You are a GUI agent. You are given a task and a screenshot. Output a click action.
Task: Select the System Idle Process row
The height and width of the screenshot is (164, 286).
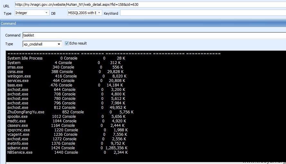tap(66, 58)
